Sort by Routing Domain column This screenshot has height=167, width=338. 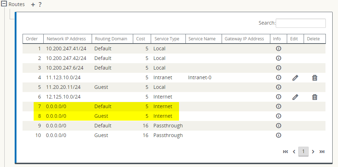pos(112,39)
